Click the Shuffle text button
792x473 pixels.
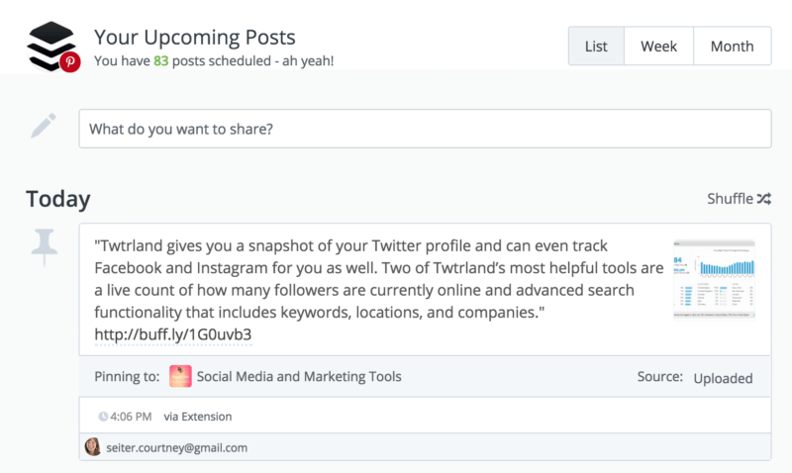tap(730, 199)
